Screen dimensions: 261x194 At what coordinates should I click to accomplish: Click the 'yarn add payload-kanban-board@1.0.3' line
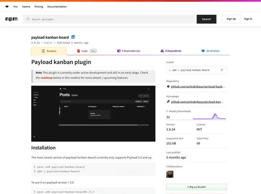[x=64, y=192]
